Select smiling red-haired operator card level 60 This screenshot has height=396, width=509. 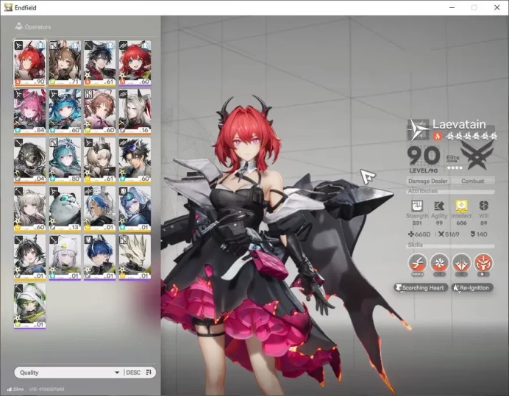pos(135,63)
